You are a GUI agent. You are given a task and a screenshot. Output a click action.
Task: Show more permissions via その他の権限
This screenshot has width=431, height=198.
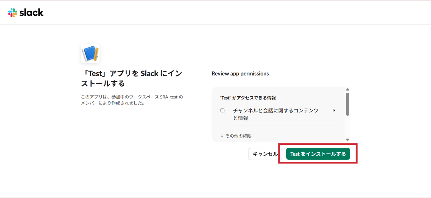[238, 136]
